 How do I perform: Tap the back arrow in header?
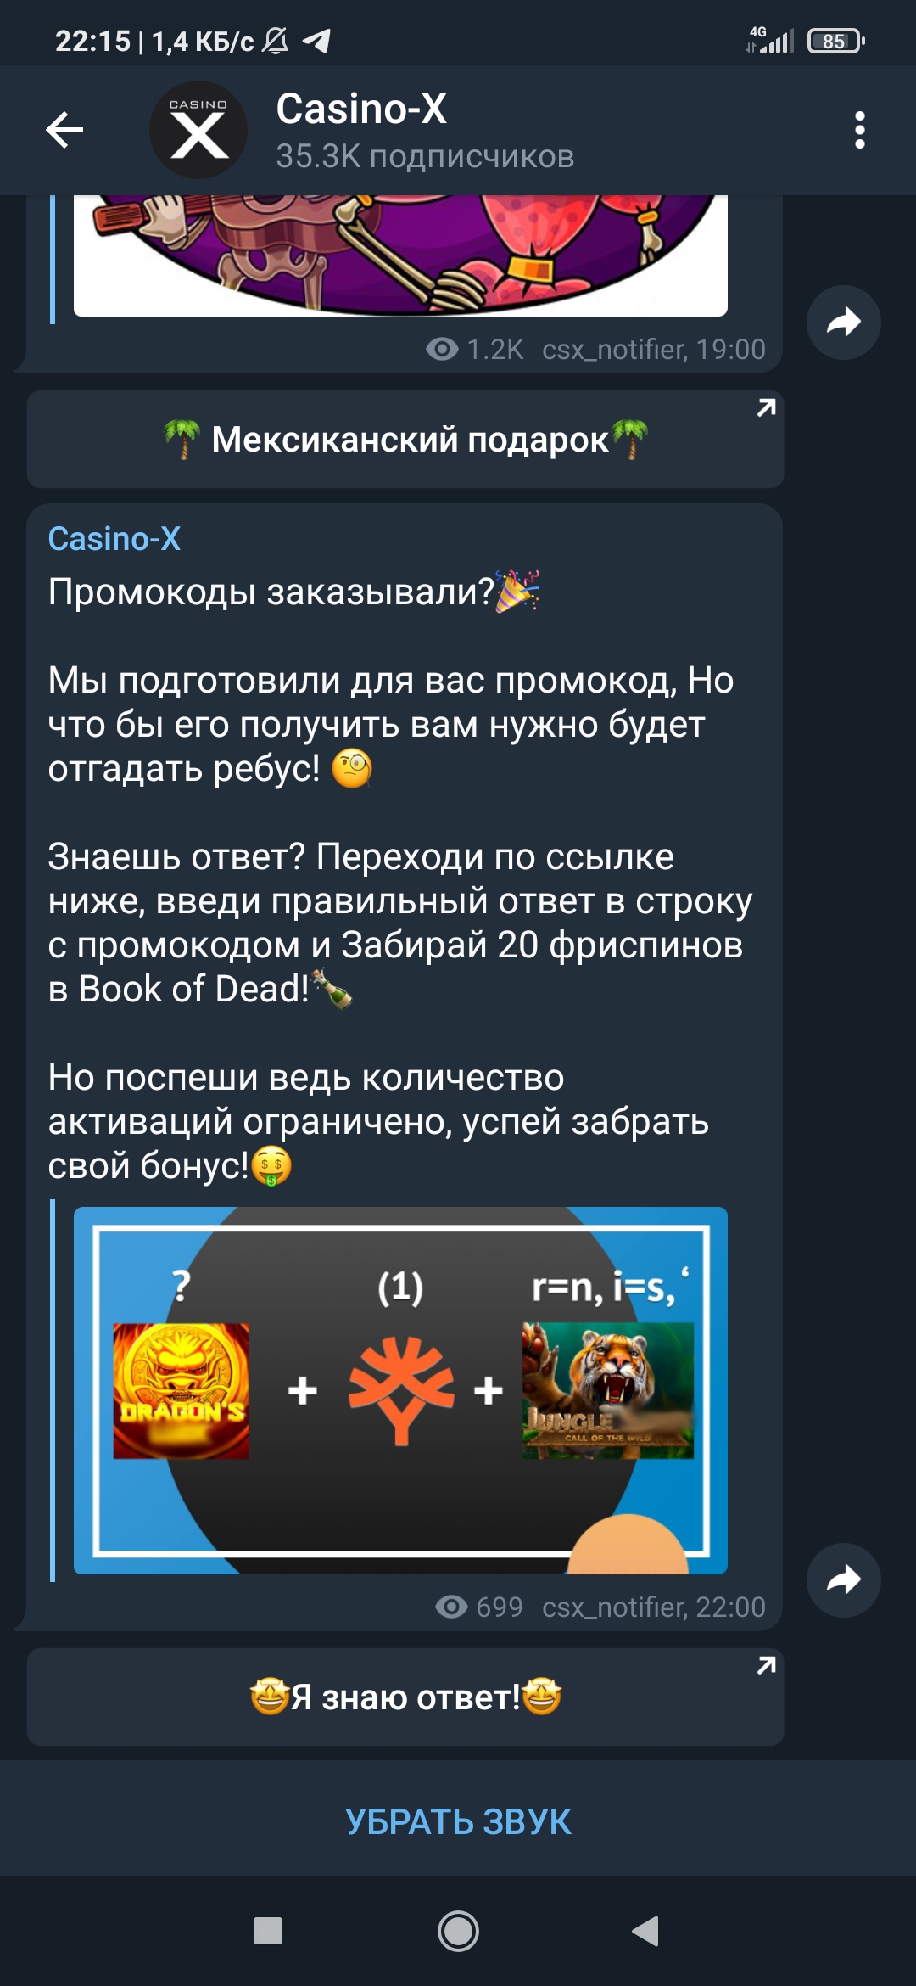click(64, 130)
